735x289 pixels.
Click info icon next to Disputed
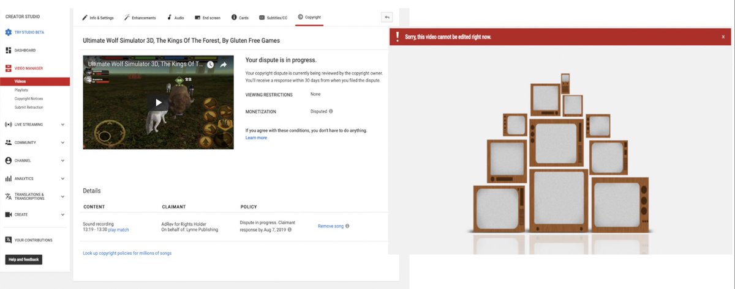pyautogui.click(x=331, y=111)
